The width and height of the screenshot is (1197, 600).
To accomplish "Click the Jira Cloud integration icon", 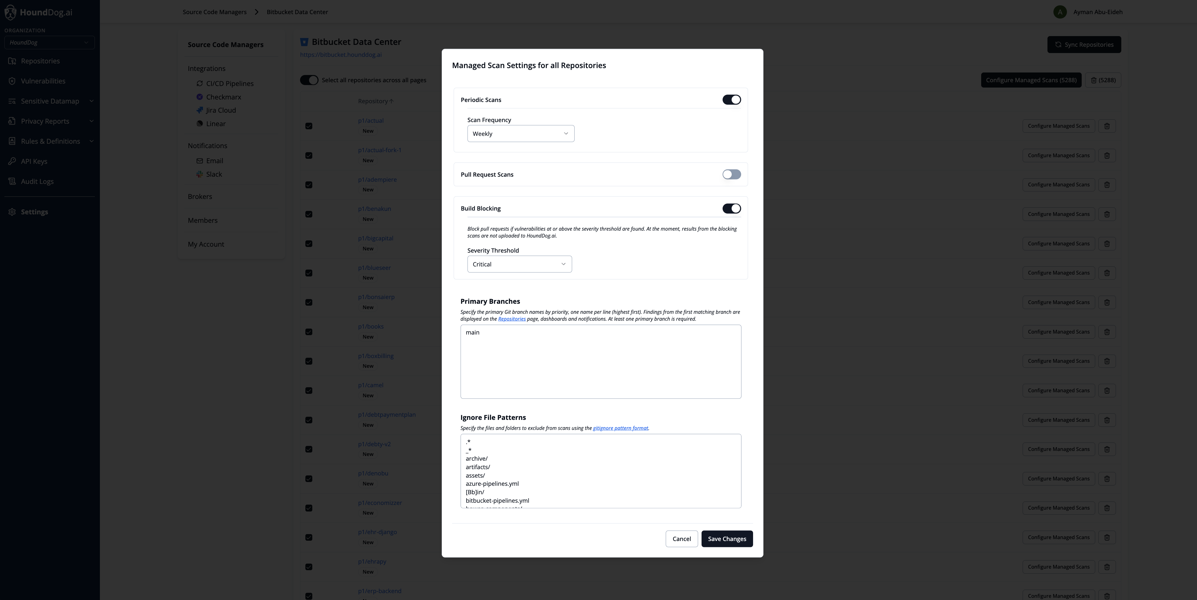I will click(200, 110).
